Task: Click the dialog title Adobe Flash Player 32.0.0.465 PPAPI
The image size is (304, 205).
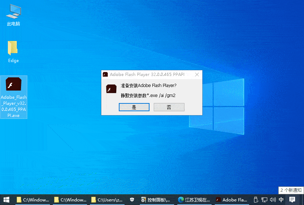Action: pos(147,75)
